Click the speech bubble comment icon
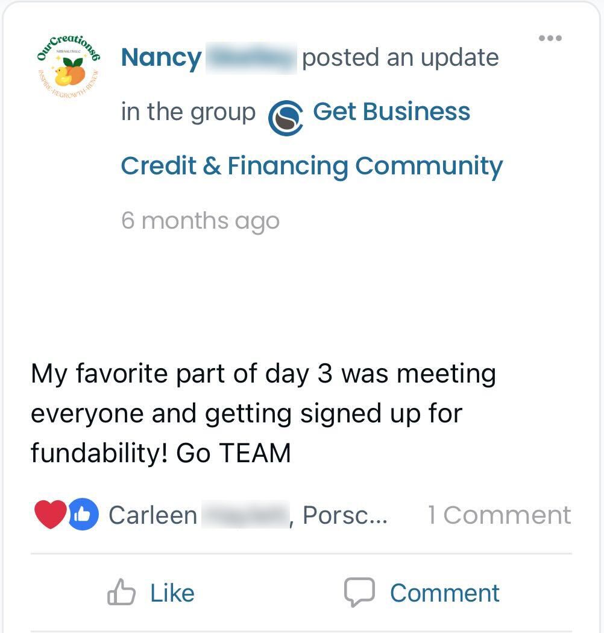The image size is (604, 633). coord(359,593)
